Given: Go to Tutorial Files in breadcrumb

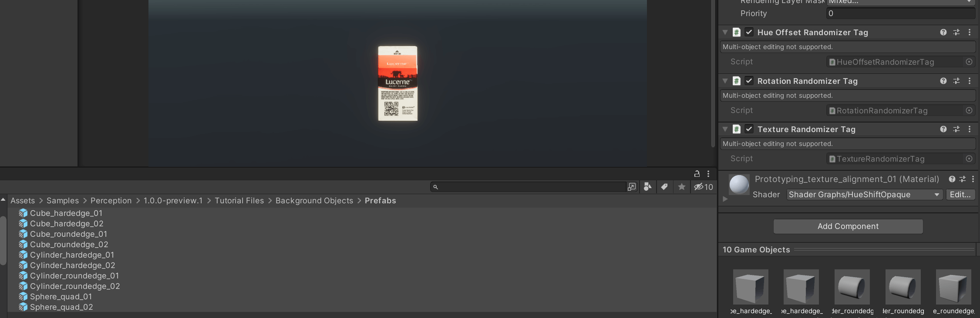Looking at the screenshot, I should click(x=239, y=201).
